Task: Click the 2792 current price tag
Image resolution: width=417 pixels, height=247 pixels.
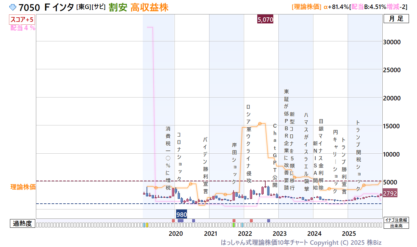Action: (x=390, y=193)
